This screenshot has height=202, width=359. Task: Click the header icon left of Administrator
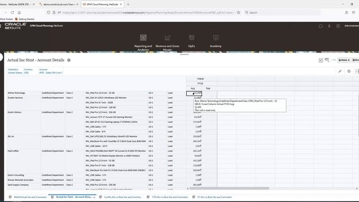tap(338, 26)
